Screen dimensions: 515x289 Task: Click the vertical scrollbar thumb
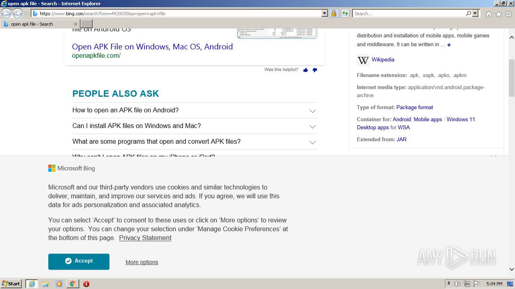512,78
